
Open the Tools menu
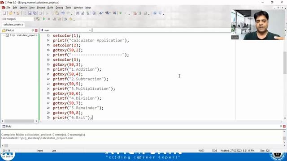pos(68,8)
